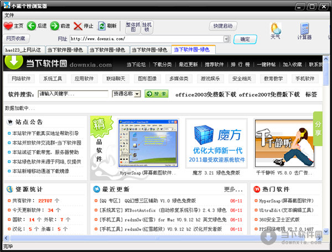Click 整体抓图 screenshot button
The width and height of the screenshot is (332, 252).
click(133, 27)
